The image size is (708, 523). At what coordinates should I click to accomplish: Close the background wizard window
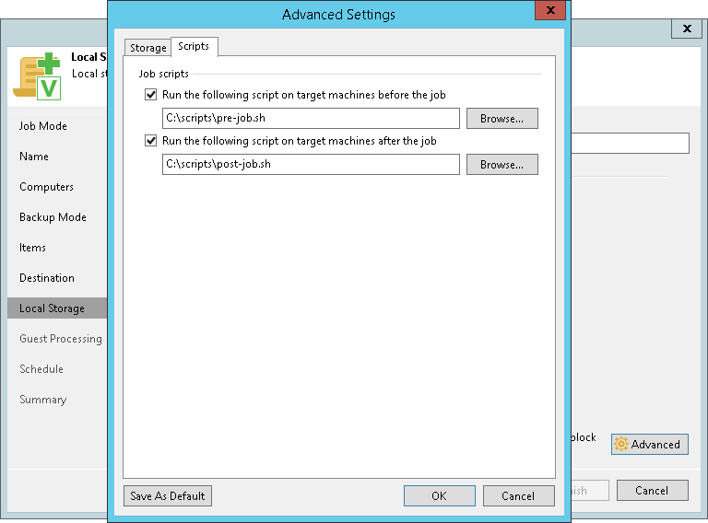tap(687, 29)
